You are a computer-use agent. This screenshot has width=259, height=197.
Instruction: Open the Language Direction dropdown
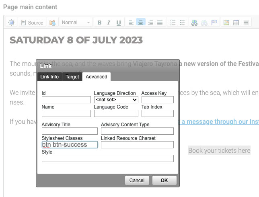coord(116,100)
